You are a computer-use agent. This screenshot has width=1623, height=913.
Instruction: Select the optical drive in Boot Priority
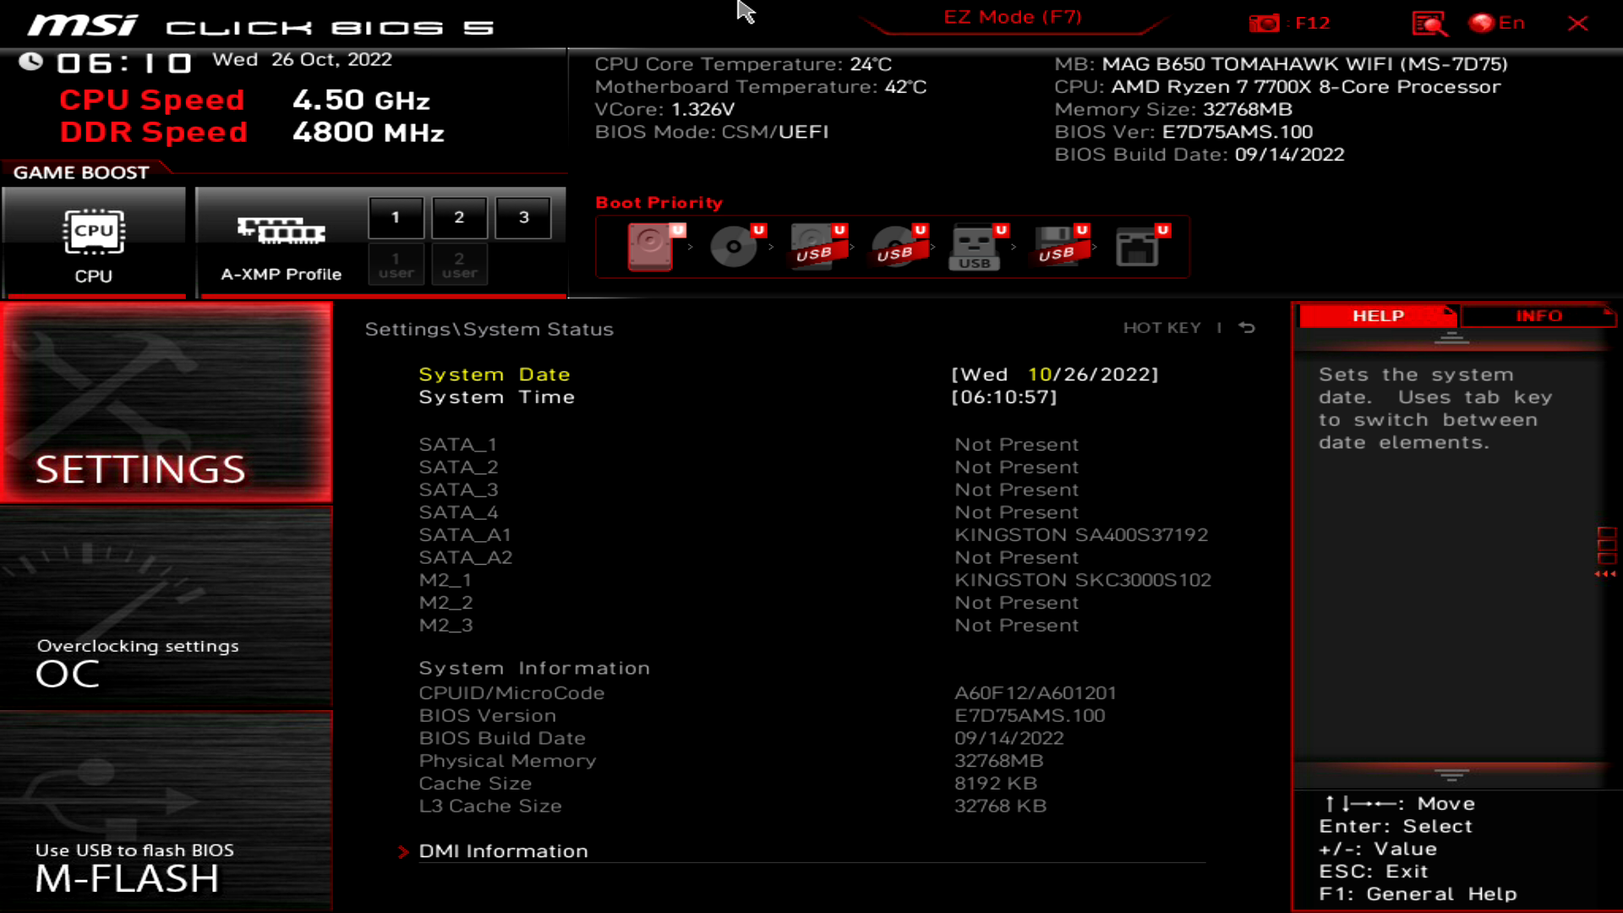pos(732,245)
